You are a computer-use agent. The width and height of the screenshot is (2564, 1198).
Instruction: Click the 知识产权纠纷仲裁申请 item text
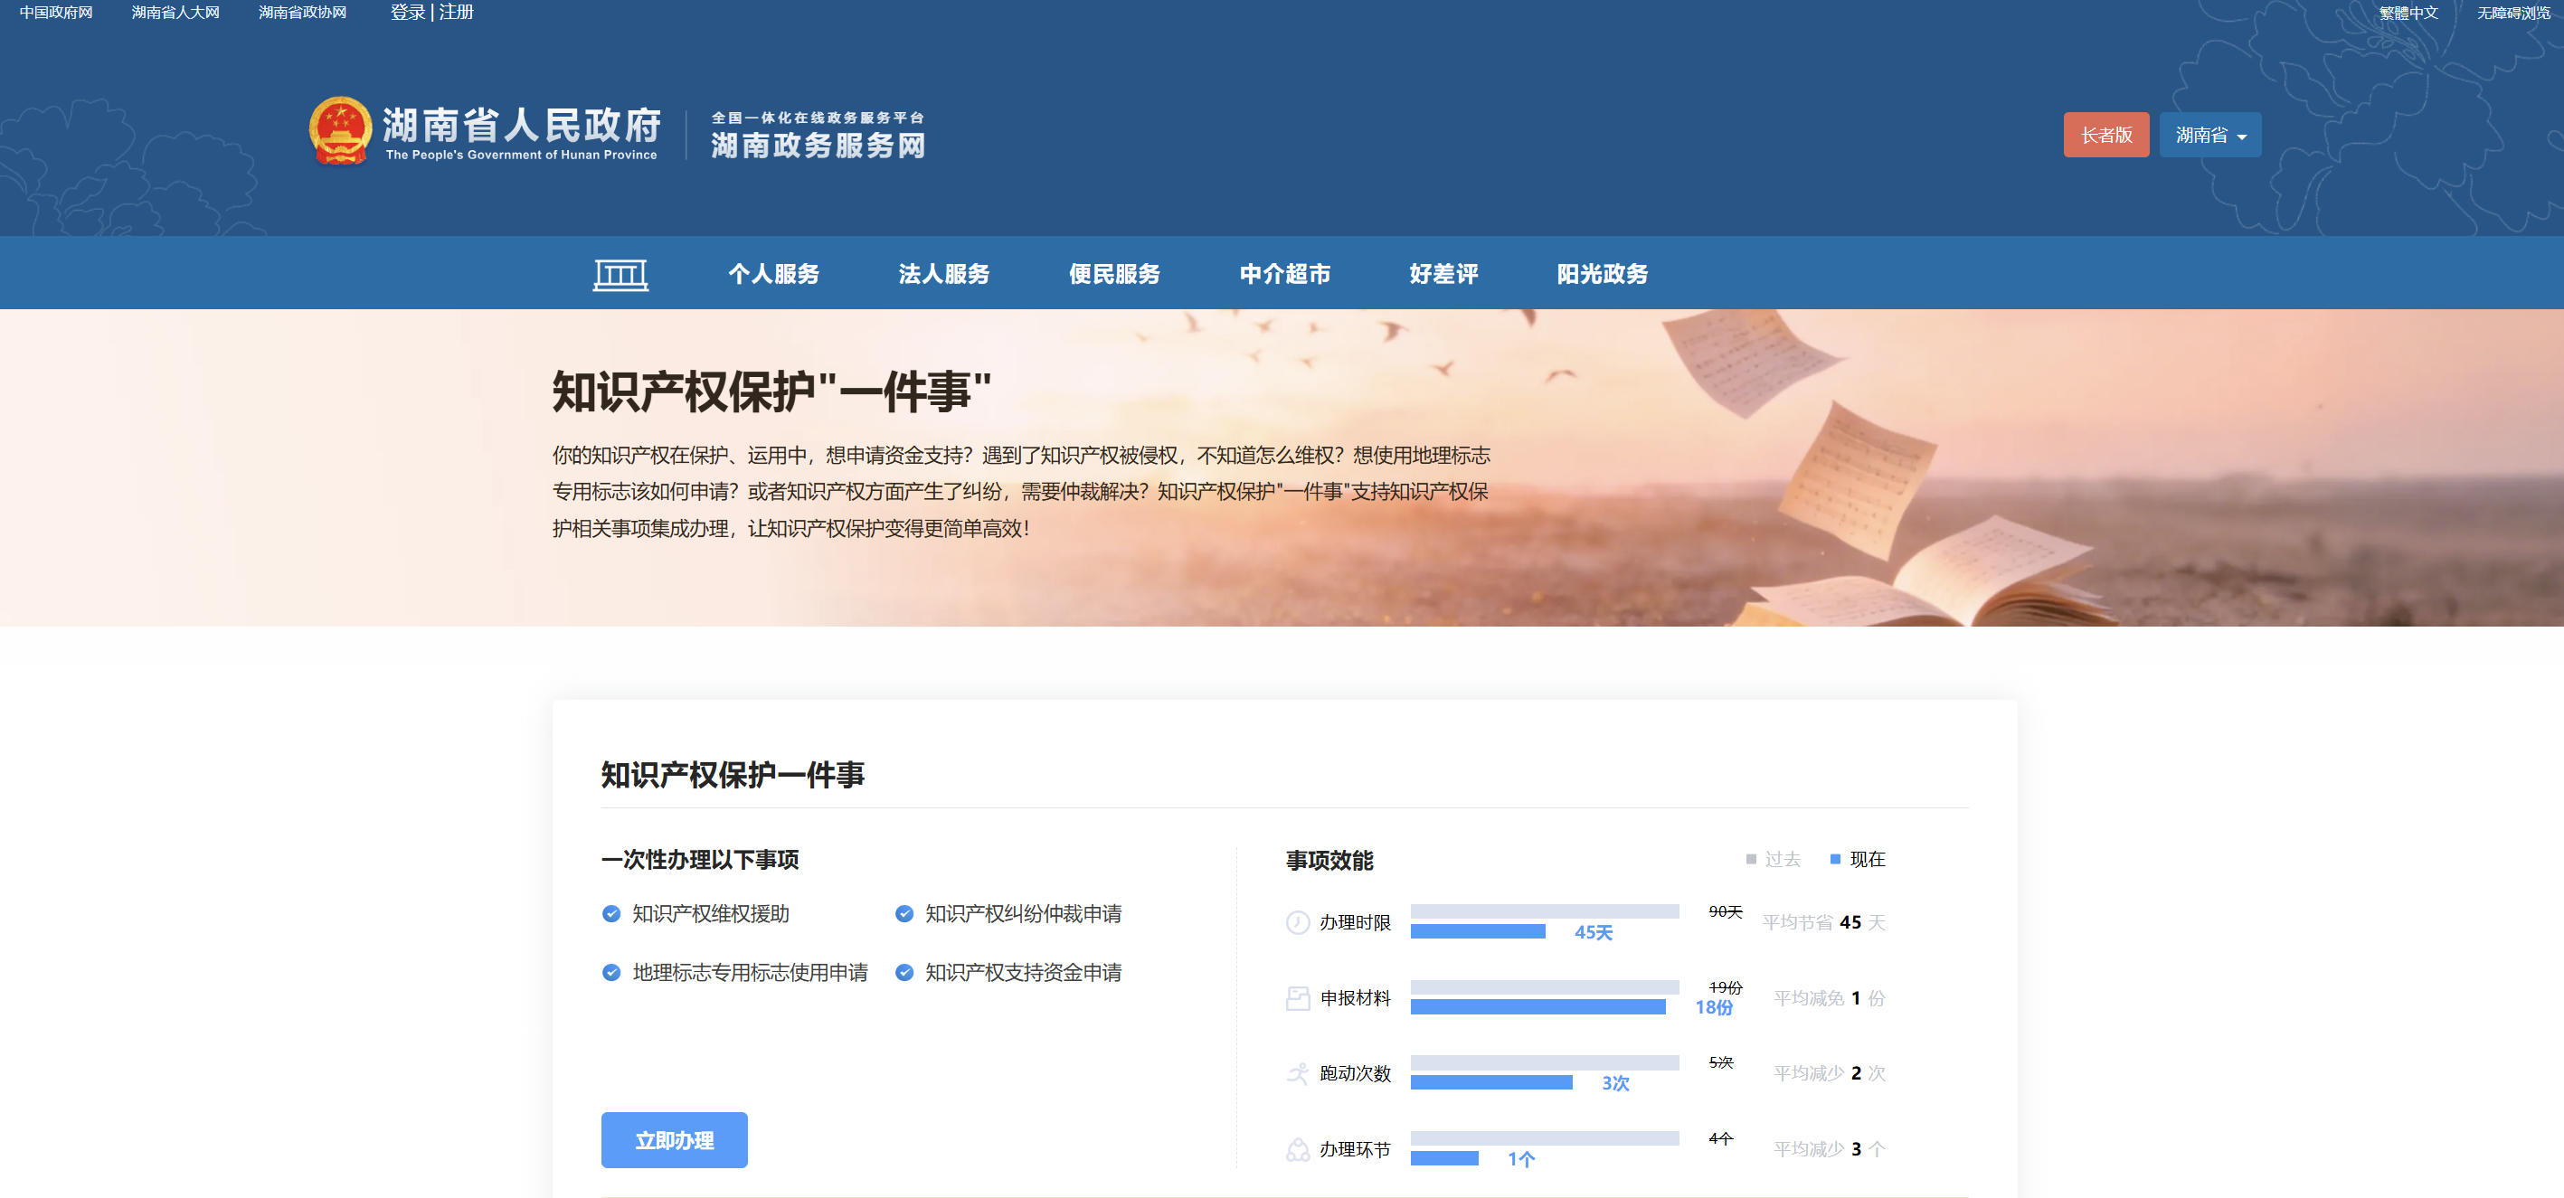tap(1023, 913)
